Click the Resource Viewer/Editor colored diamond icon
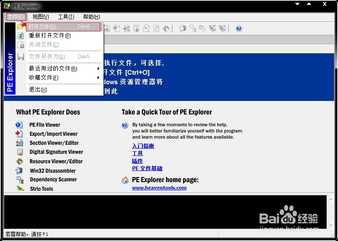Image resolution: width=338 pixels, height=241 pixels. (20, 162)
